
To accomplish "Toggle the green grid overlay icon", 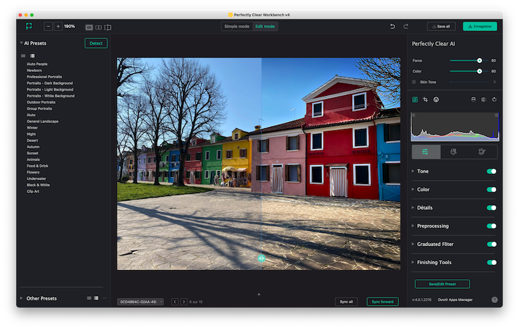I will point(415,100).
